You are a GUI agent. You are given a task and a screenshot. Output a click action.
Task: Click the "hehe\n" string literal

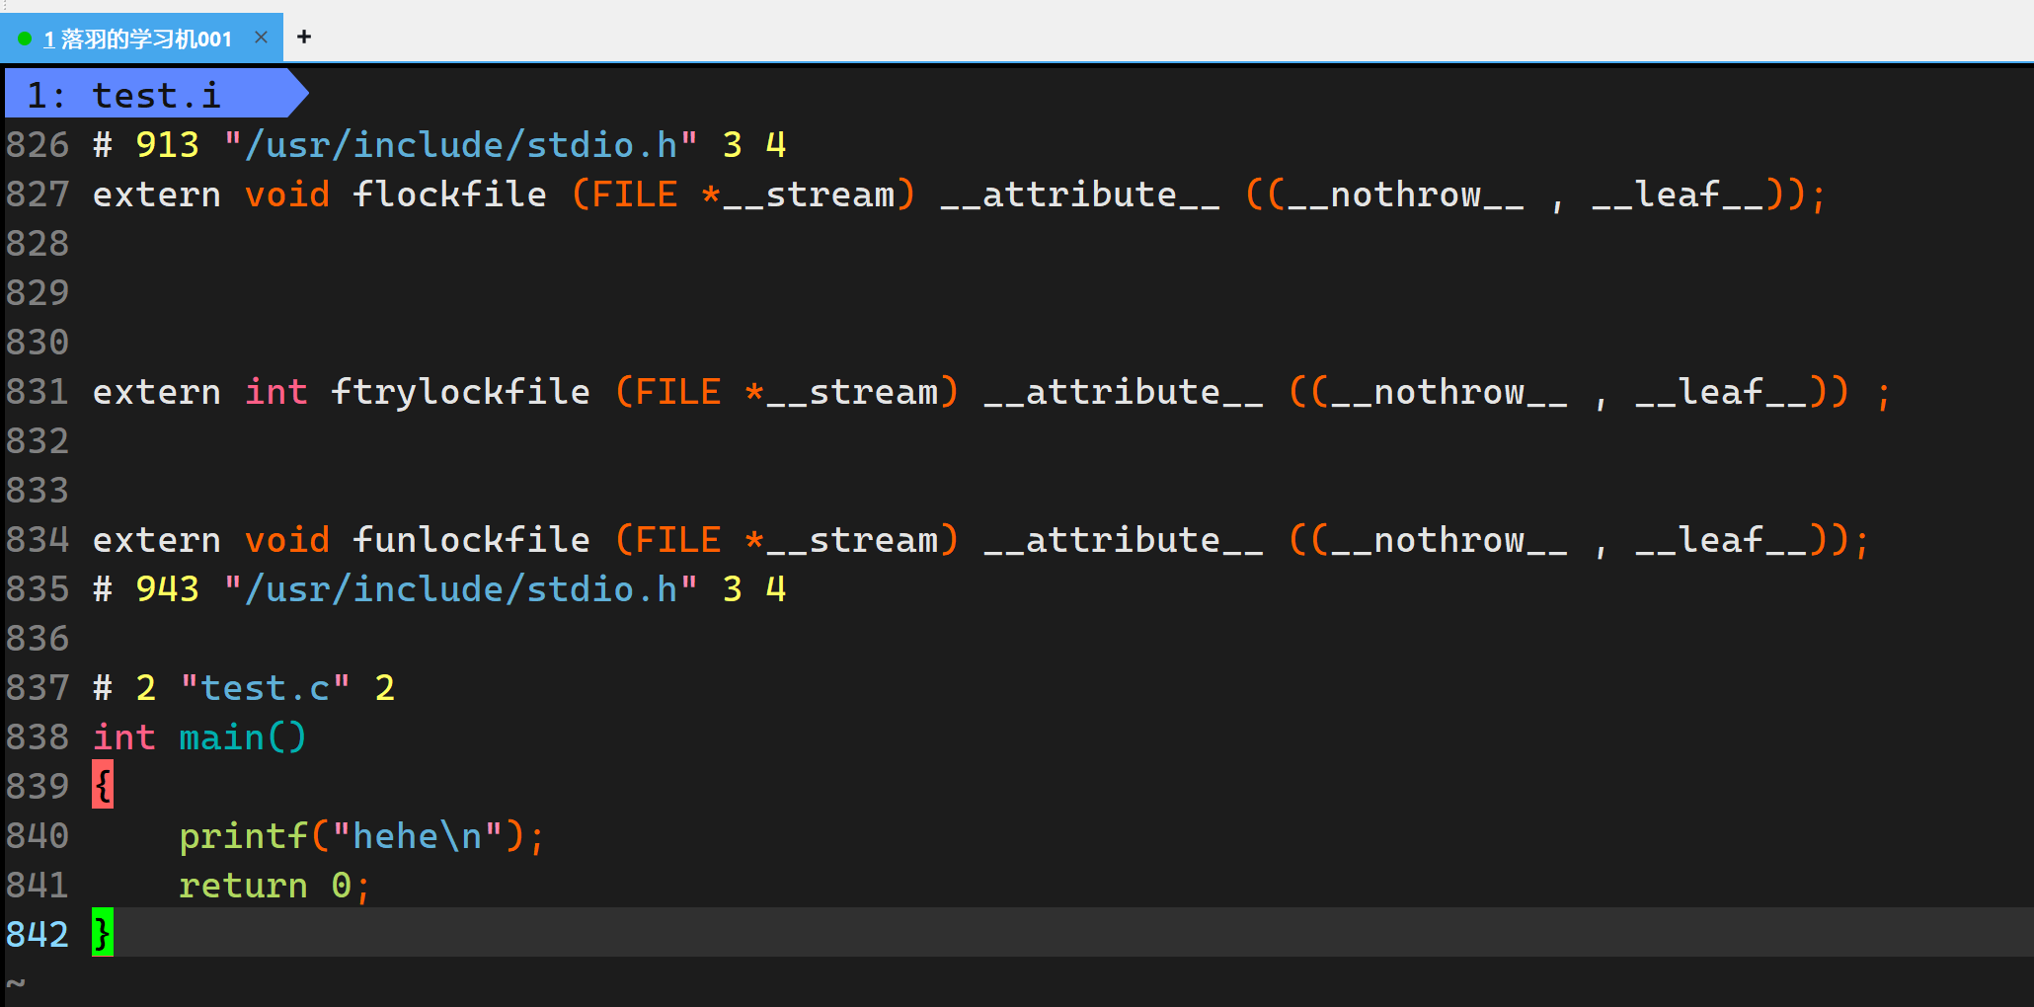tap(417, 836)
